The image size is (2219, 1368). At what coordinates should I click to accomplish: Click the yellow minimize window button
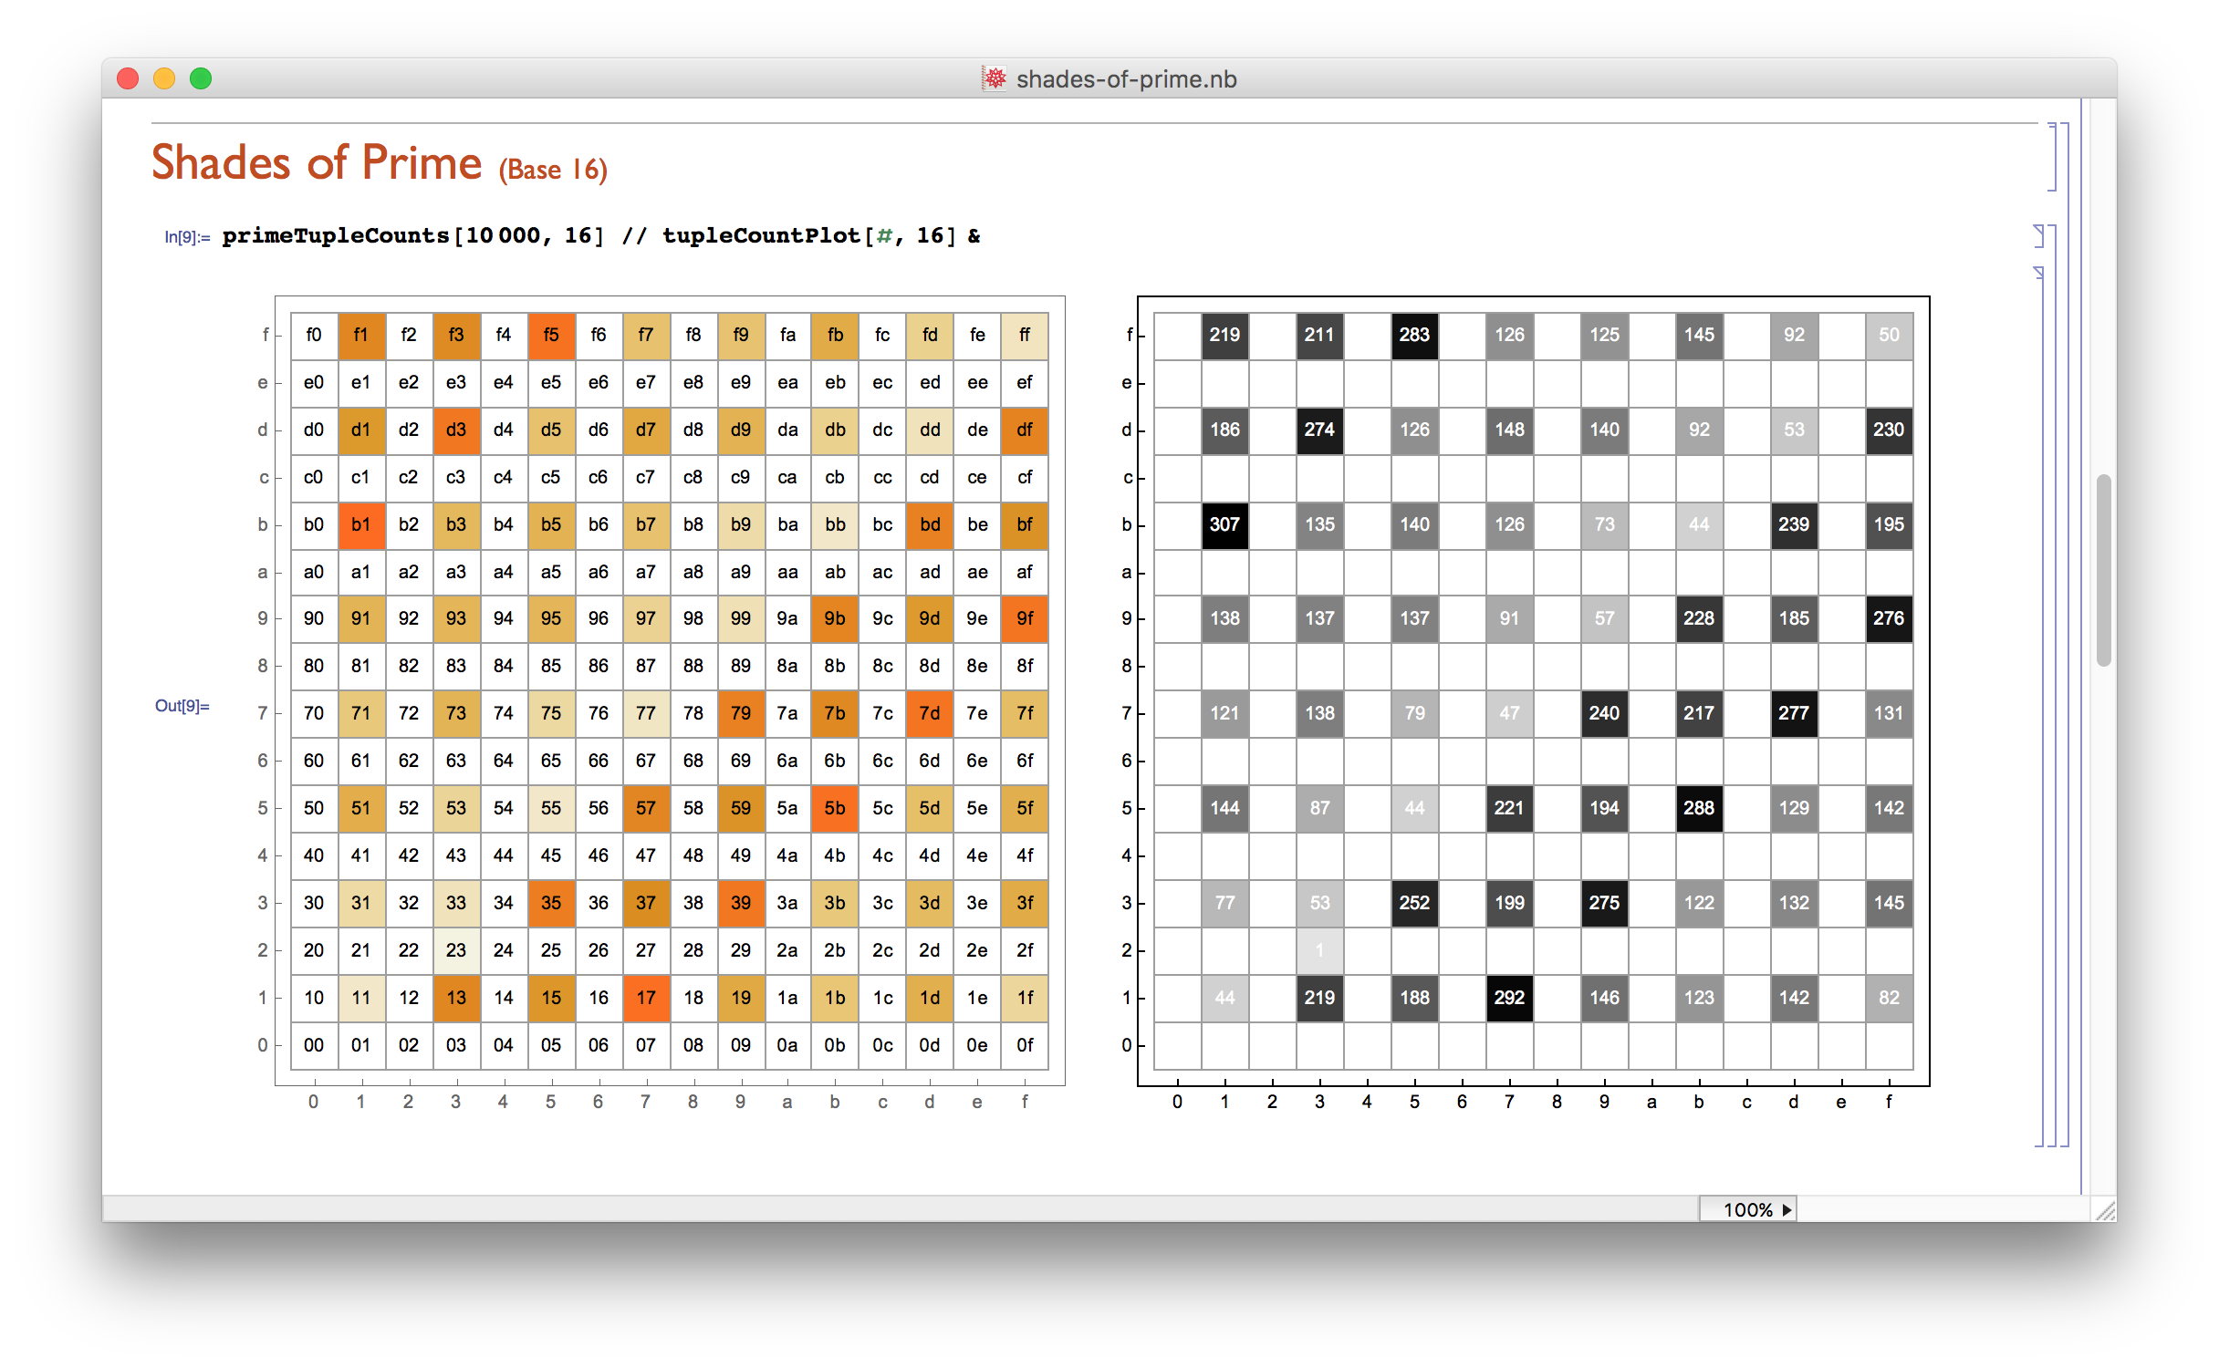[164, 78]
